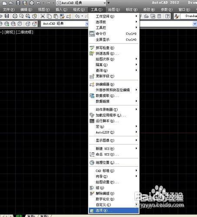Open the 标注 menu
This screenshot has width=197, height=217.
(x=131, y=10)
